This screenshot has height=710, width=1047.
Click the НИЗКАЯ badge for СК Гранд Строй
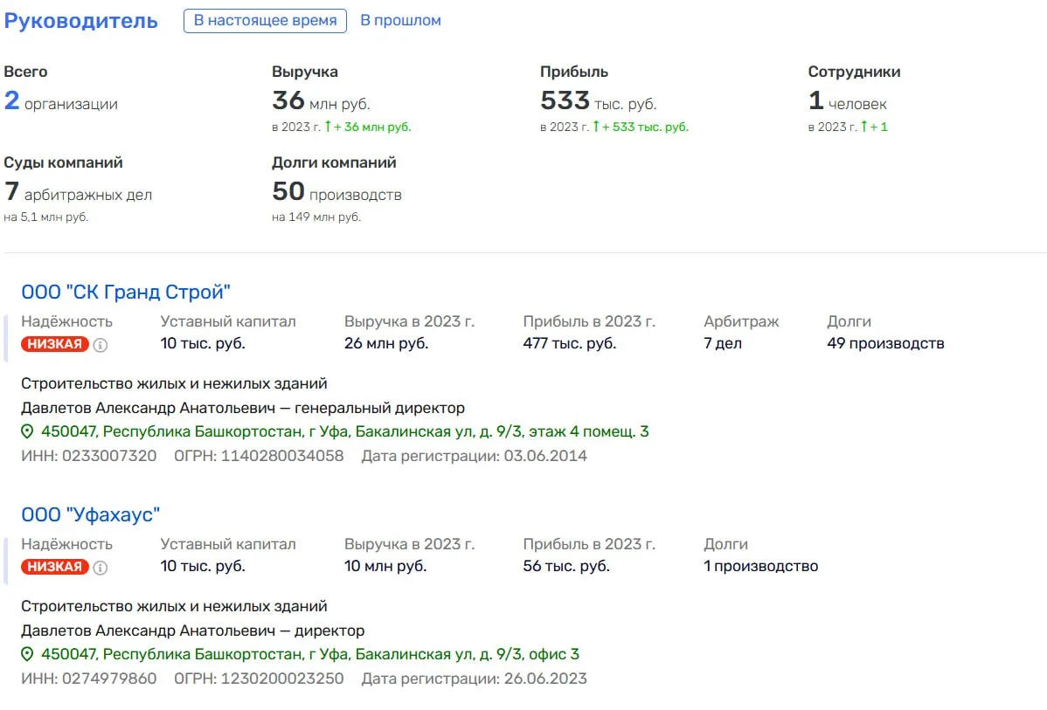click(x=55, y=344)
